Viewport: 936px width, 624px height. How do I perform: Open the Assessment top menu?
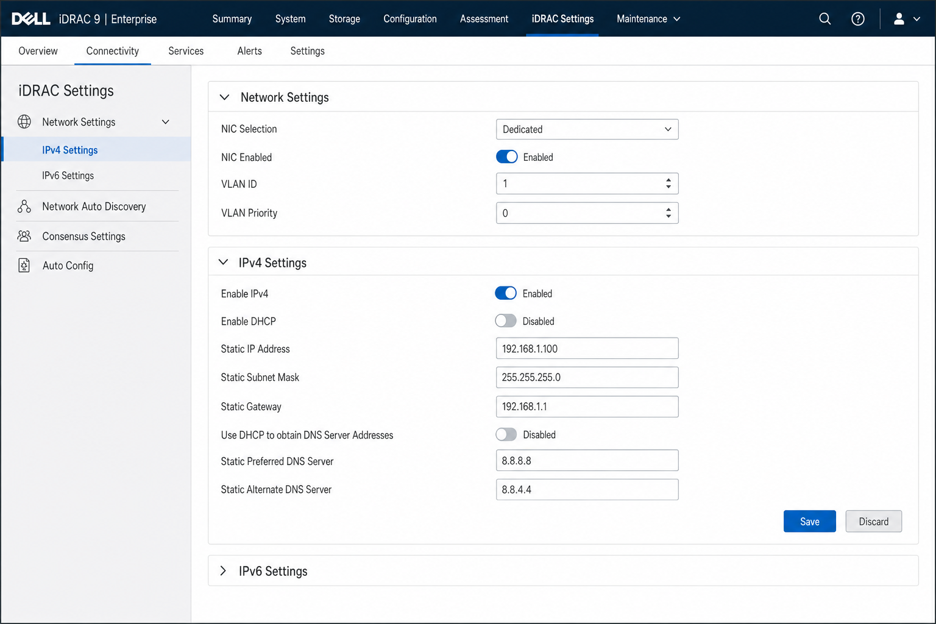click(x=484, y=19)
